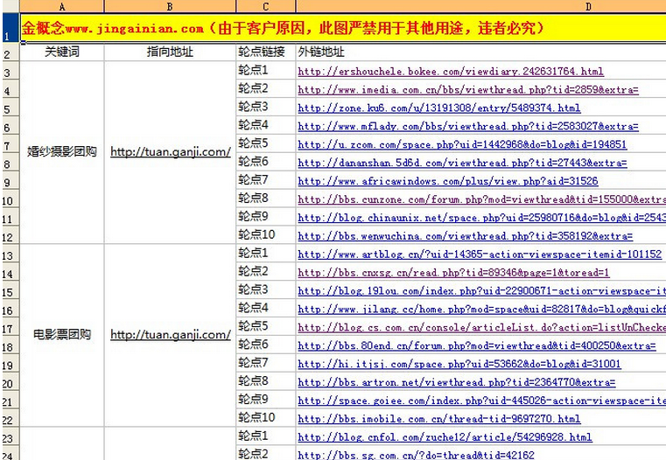The width and height of the screenshot is (666, 460).
Task: Open the hi.itjsj.com space.php link
Action: [x=459, y=364]
